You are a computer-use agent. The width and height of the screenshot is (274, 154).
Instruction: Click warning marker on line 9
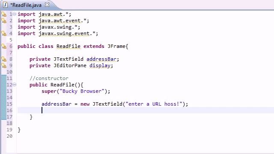(x=4, y=65)
